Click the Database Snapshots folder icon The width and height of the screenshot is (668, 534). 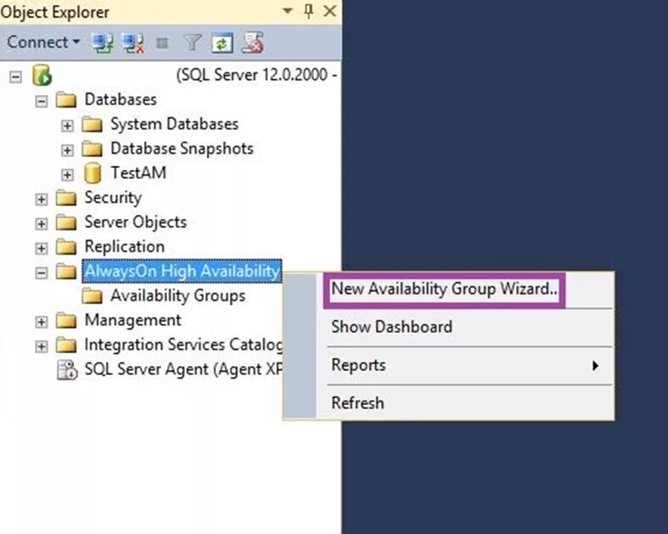pos(92,149)
